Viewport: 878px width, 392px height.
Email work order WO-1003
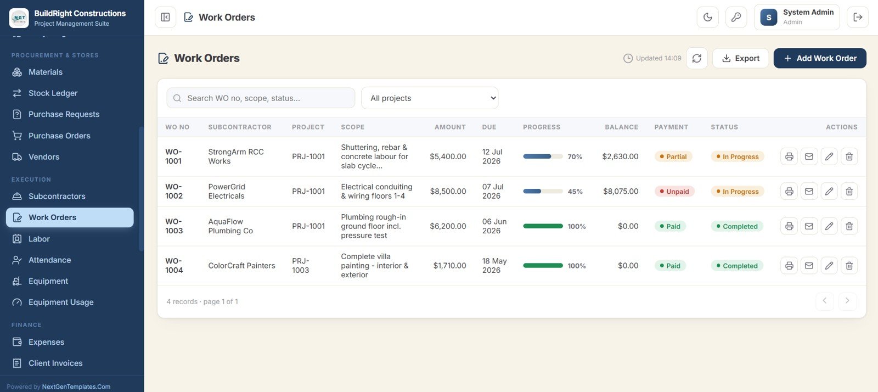click(809, 226)
